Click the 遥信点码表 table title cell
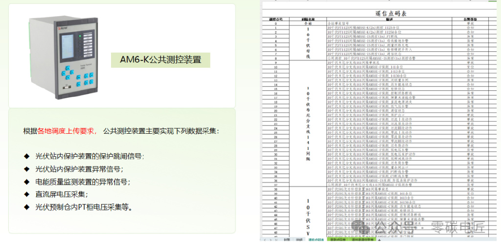The width and height of the screenshot is (501, 247). tap(379, 13)
